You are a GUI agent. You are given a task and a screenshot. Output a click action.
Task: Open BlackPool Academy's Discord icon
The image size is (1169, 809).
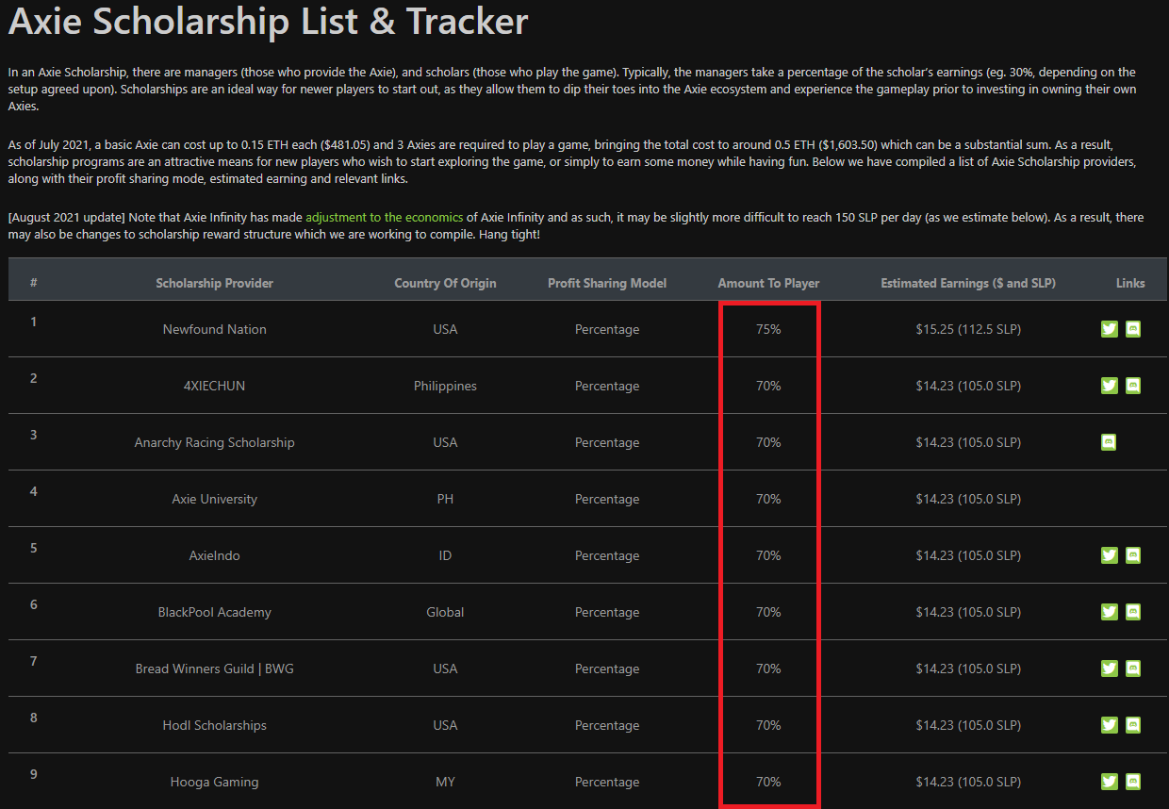pyautogui.click(x=1133, y=612)
